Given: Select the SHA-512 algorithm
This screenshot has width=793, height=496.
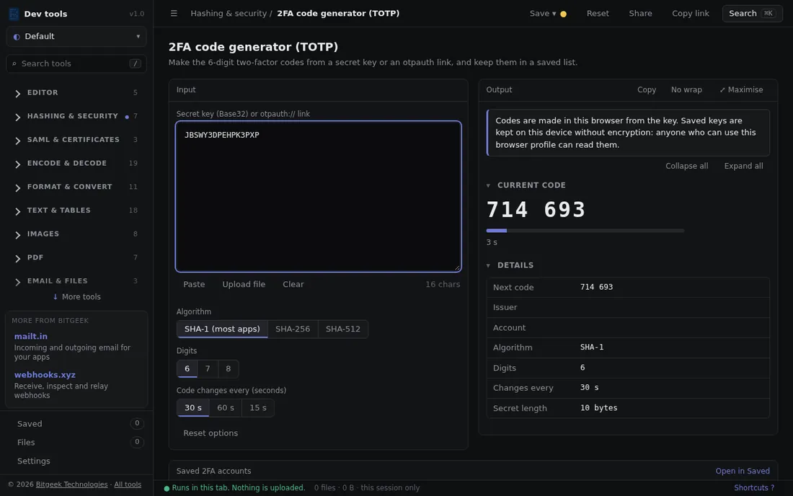Looking at the screenshot, I should point(343,329).
